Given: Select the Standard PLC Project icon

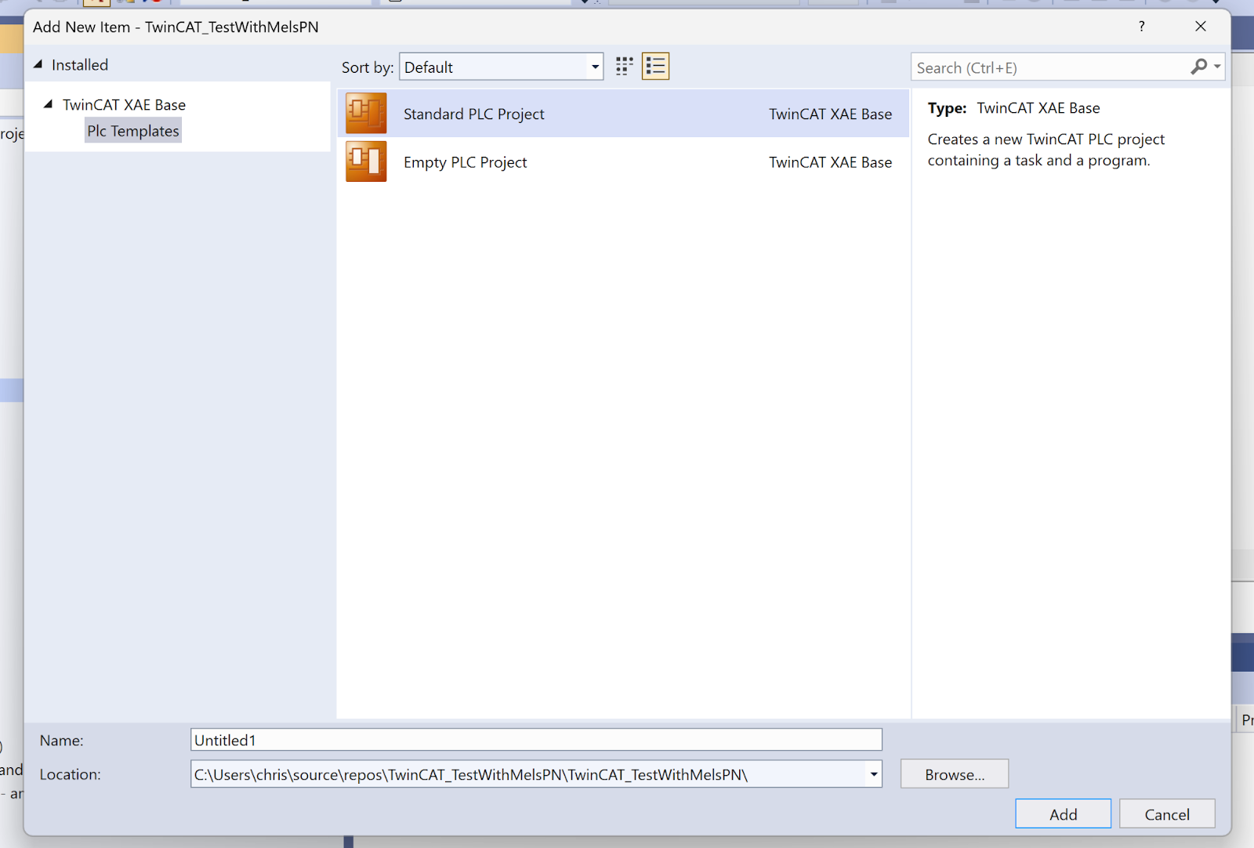Looking at the screenshot, I should 366,114.
